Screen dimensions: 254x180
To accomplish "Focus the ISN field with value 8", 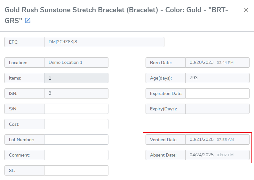I will tap(76, 93).
